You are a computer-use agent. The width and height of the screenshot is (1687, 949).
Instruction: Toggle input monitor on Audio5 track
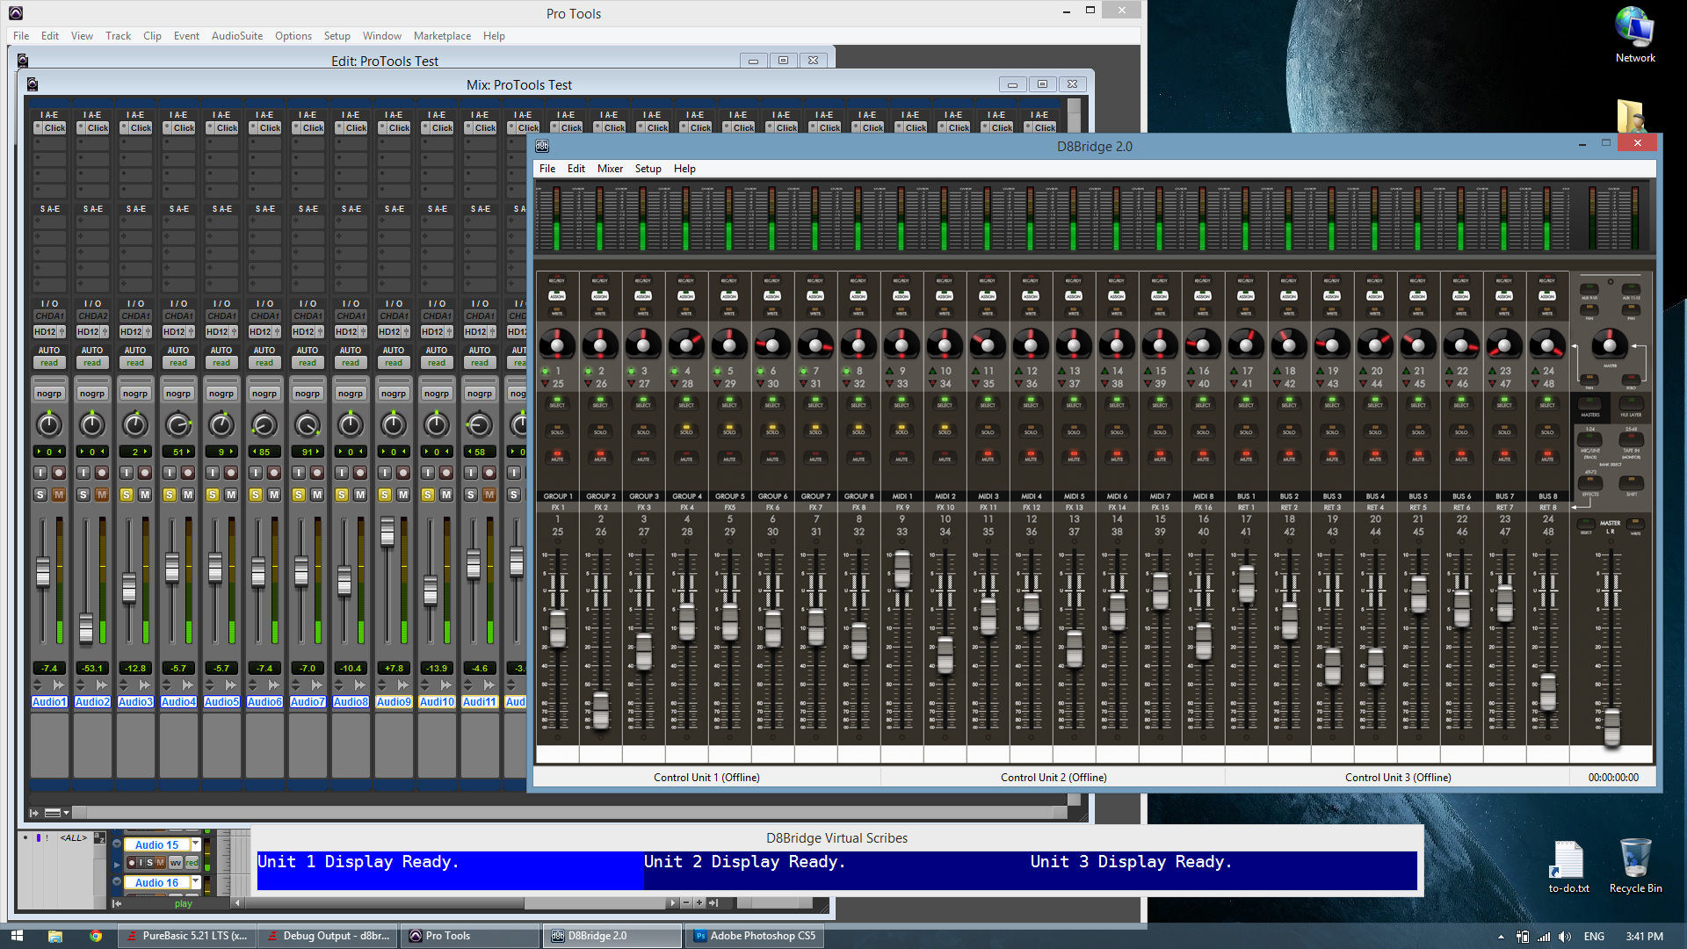[x=212, y=473]
